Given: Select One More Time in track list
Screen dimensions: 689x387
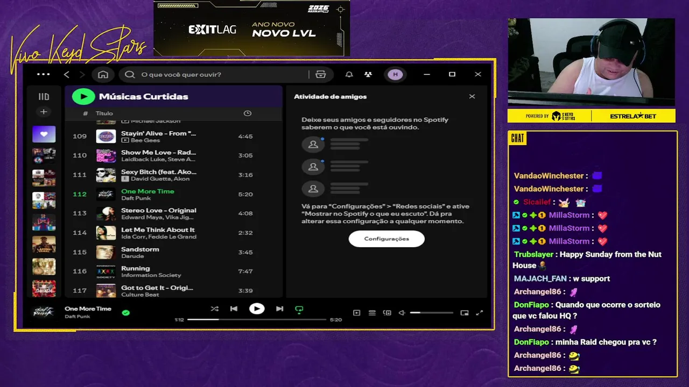Looking at the screenshot, I should [173, 194].
